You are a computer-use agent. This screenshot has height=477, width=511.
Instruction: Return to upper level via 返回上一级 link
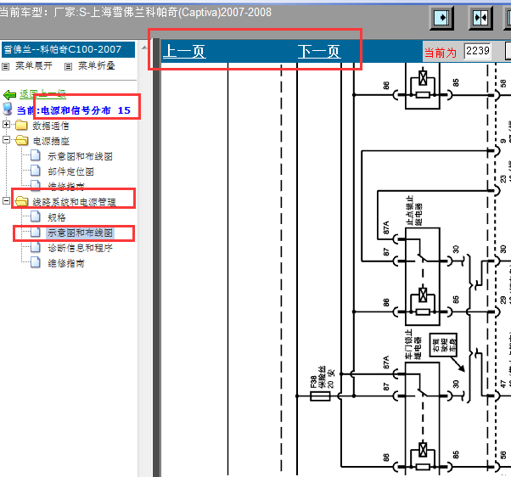(x=42, y=94)
